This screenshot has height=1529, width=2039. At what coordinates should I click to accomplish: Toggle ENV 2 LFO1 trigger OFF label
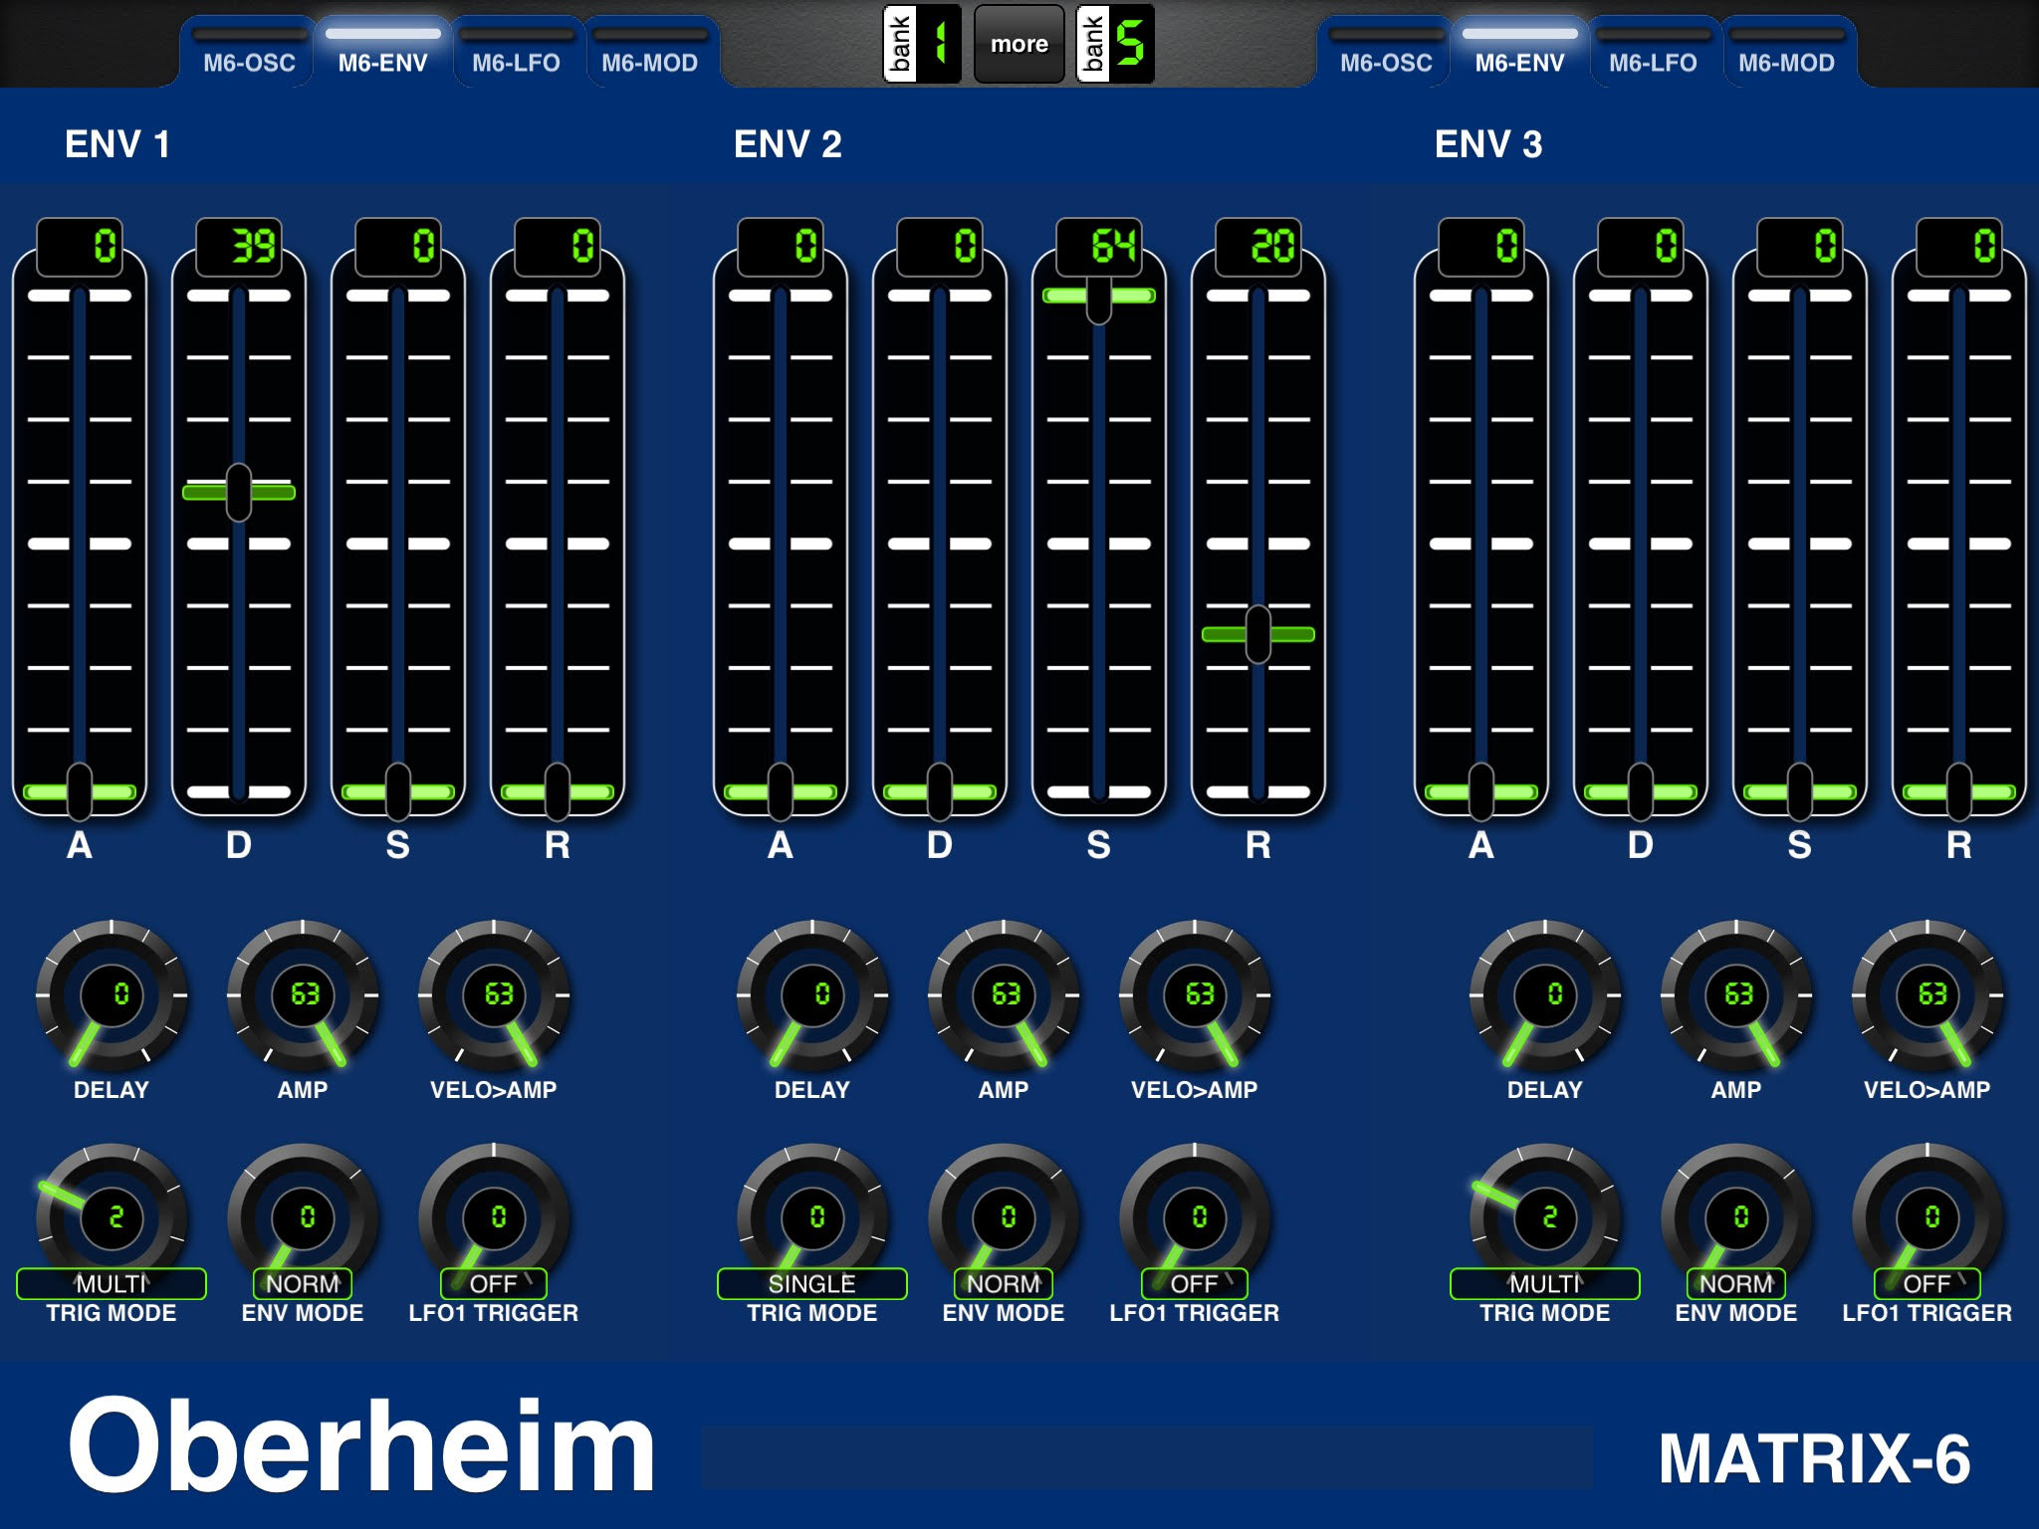[x=1195, y=1284]
